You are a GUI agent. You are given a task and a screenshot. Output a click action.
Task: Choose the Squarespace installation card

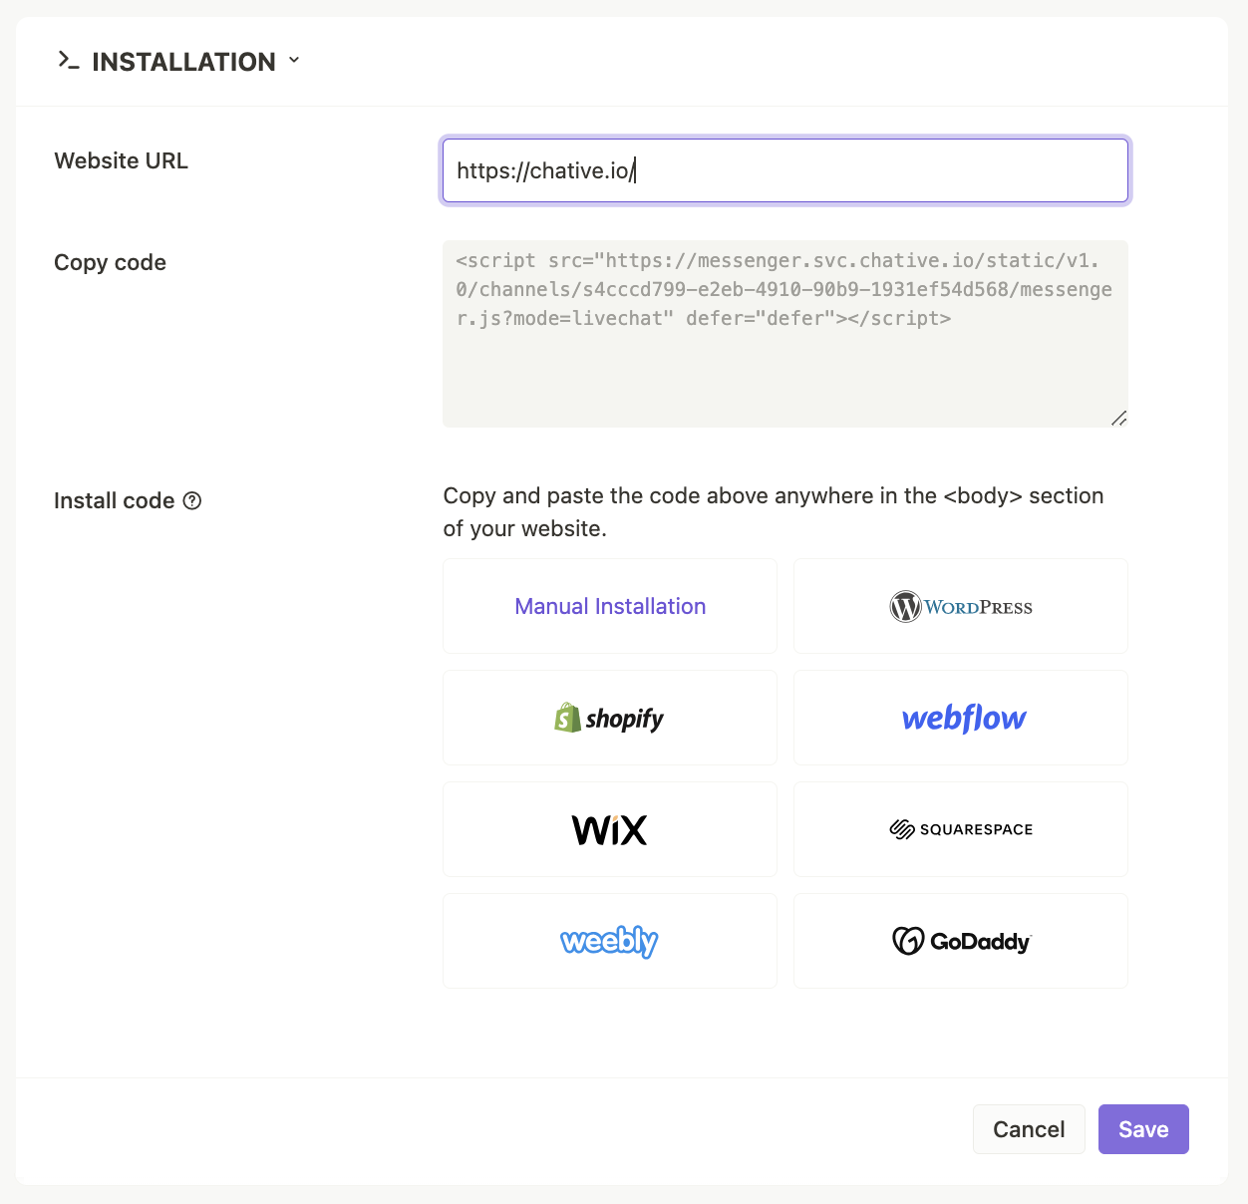(x=961, y=829)
